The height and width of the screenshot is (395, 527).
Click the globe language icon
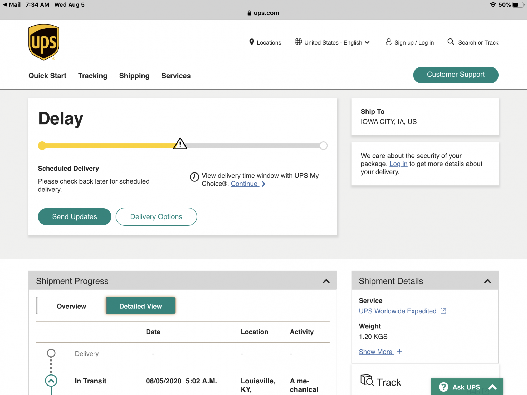(298, 42)
